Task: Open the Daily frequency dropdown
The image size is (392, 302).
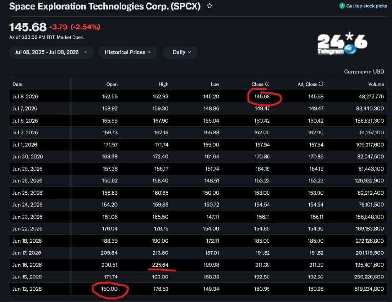Action: tap(180, 52)
